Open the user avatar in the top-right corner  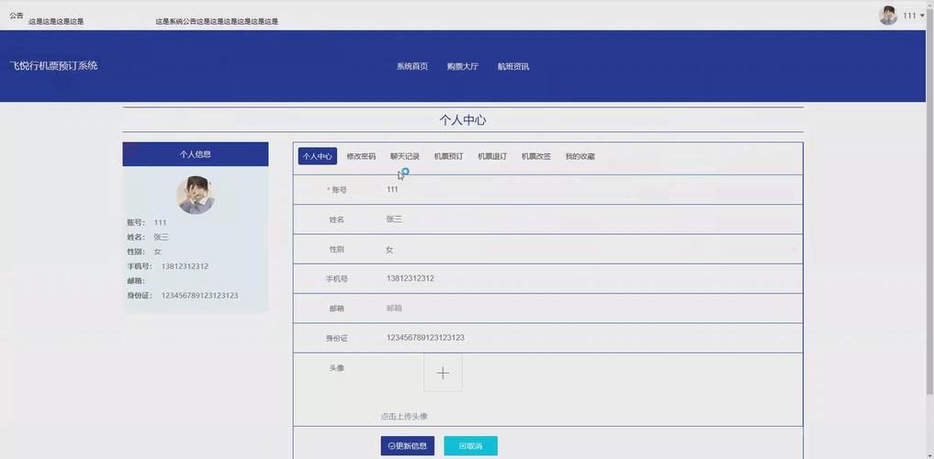(887, 16)
